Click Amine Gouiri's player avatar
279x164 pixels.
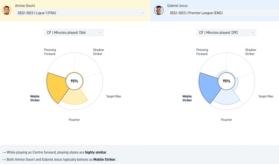pos(7,10)
